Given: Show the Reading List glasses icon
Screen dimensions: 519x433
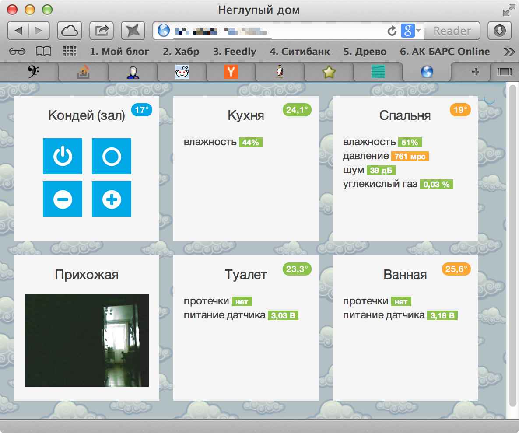Looking at the screenshot, I should (x=17, y=52).
